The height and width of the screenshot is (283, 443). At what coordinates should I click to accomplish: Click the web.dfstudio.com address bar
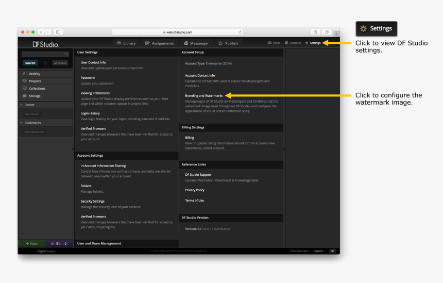pos(177,32)
